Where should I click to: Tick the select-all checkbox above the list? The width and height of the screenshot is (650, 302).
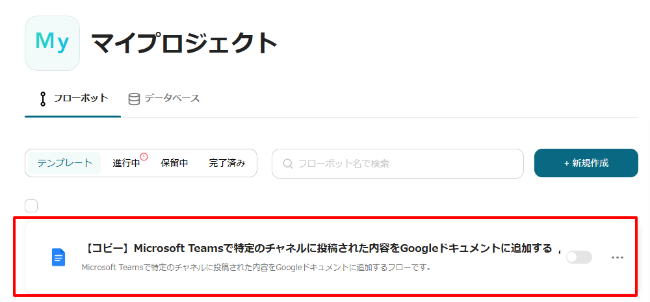[31, 206]
